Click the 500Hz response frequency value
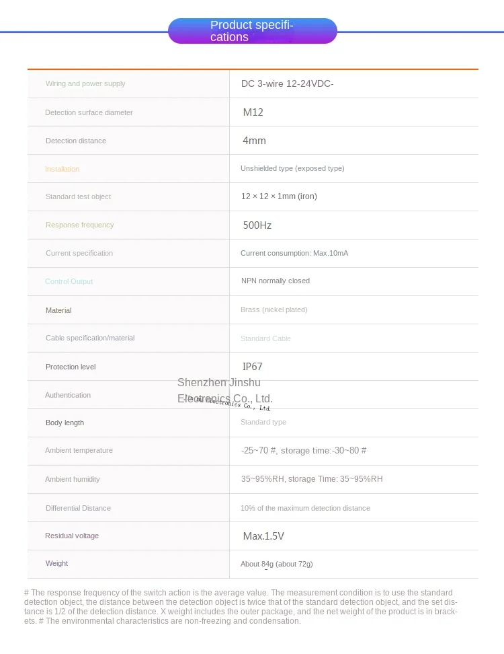The height and width of the screenshot is (654, 504). click(257, 225)
